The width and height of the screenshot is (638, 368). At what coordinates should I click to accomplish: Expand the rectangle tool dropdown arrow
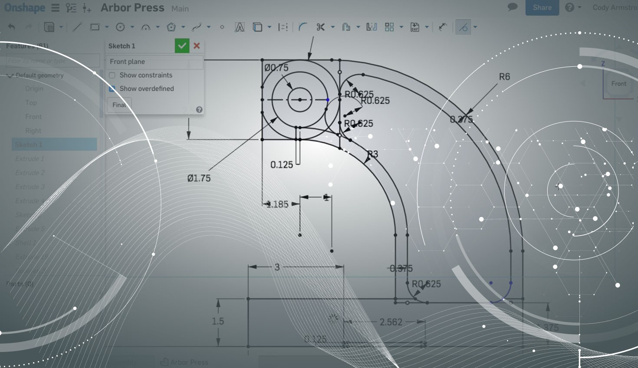pos(106,27)
